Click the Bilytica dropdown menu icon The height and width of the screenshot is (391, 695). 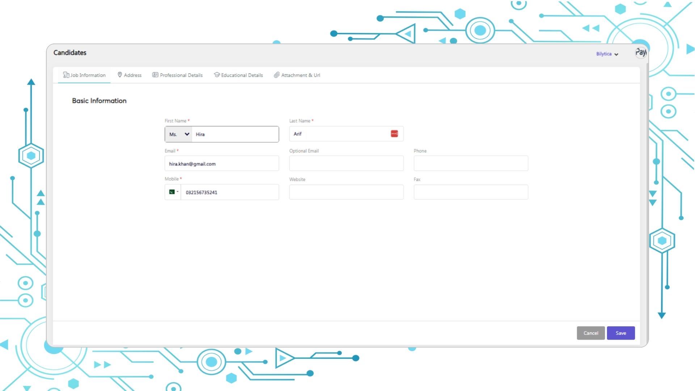coord(616,54)
